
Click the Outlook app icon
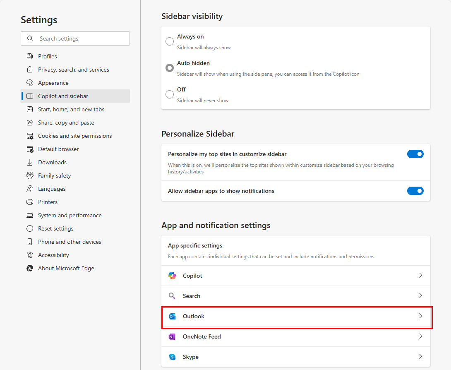click(x=172, y=316)
